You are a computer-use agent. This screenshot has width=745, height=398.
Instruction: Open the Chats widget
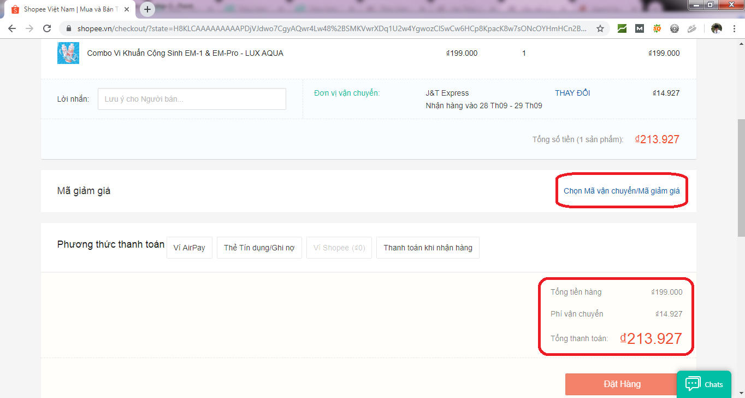703,384
